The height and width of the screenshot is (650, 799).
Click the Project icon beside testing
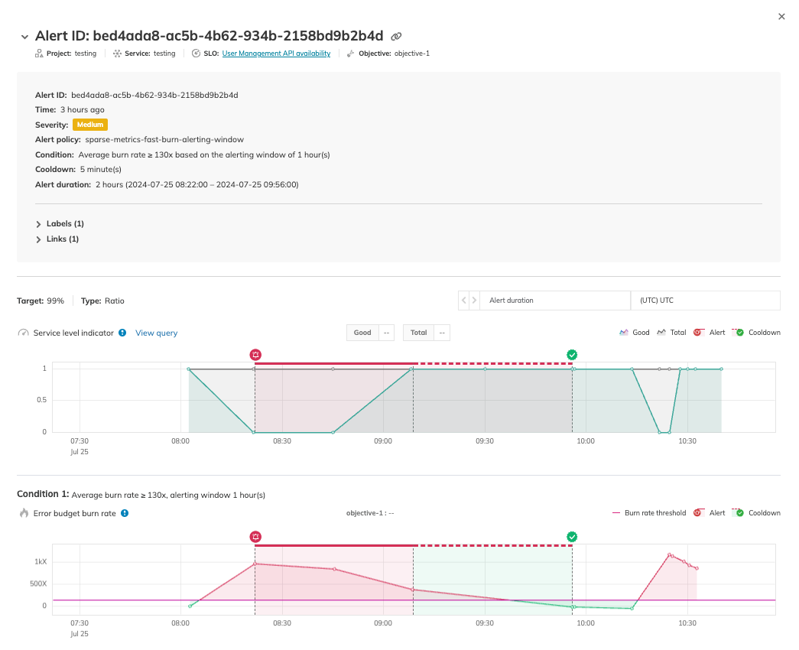click(39, 54)
